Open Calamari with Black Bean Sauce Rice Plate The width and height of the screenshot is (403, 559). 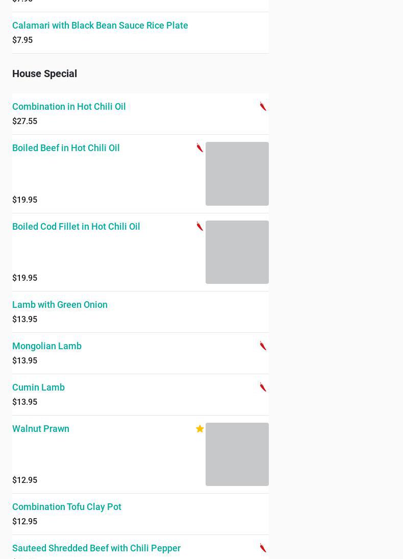click(x=100, y=26)
